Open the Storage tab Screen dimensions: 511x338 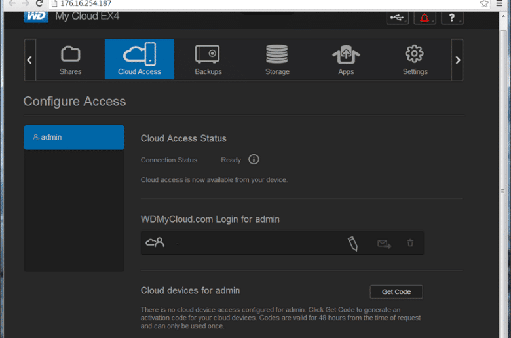(x=277, y=60)
